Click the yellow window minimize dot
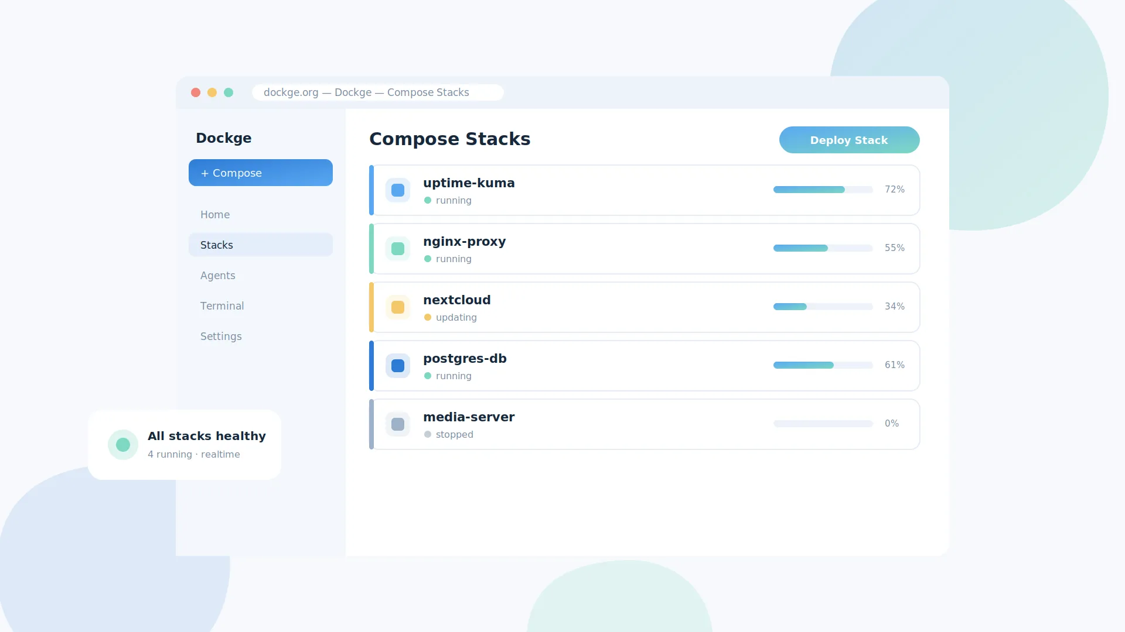The width and height of the screenshot is (1125, 632). point(212,92)
